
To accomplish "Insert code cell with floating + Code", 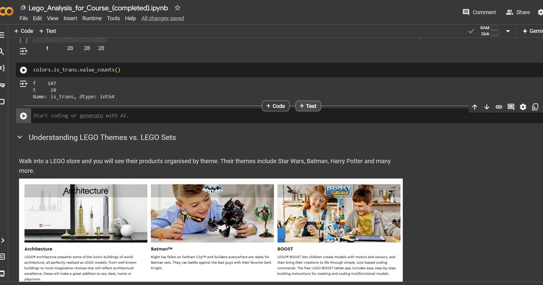I will pos(276,106).
